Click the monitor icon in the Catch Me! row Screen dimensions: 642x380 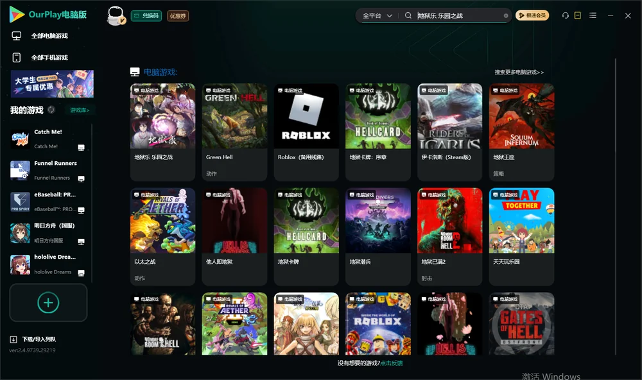pos(81,148)
